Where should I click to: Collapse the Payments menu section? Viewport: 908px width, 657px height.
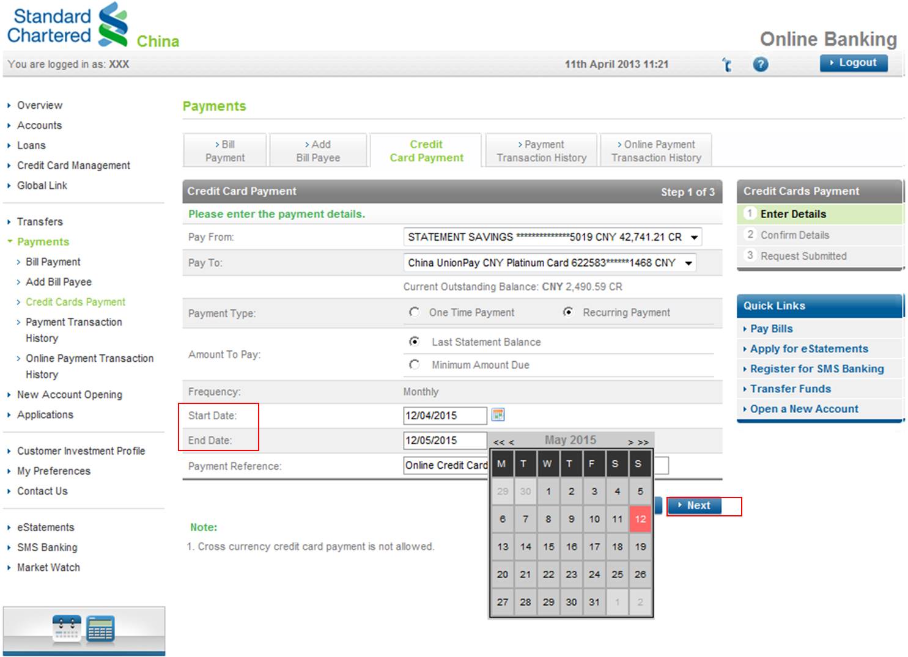tap(43, 241)
